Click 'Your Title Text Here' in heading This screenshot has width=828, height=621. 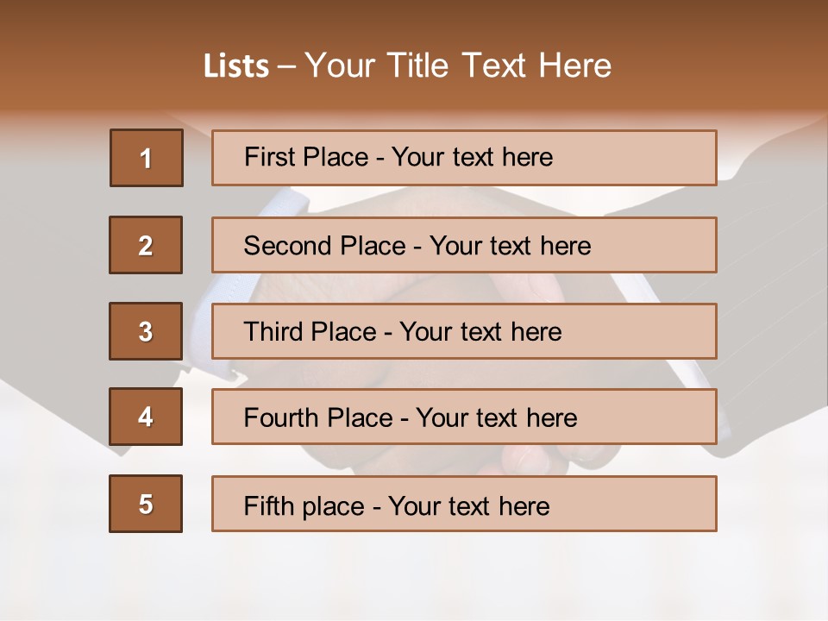point(457,66)
